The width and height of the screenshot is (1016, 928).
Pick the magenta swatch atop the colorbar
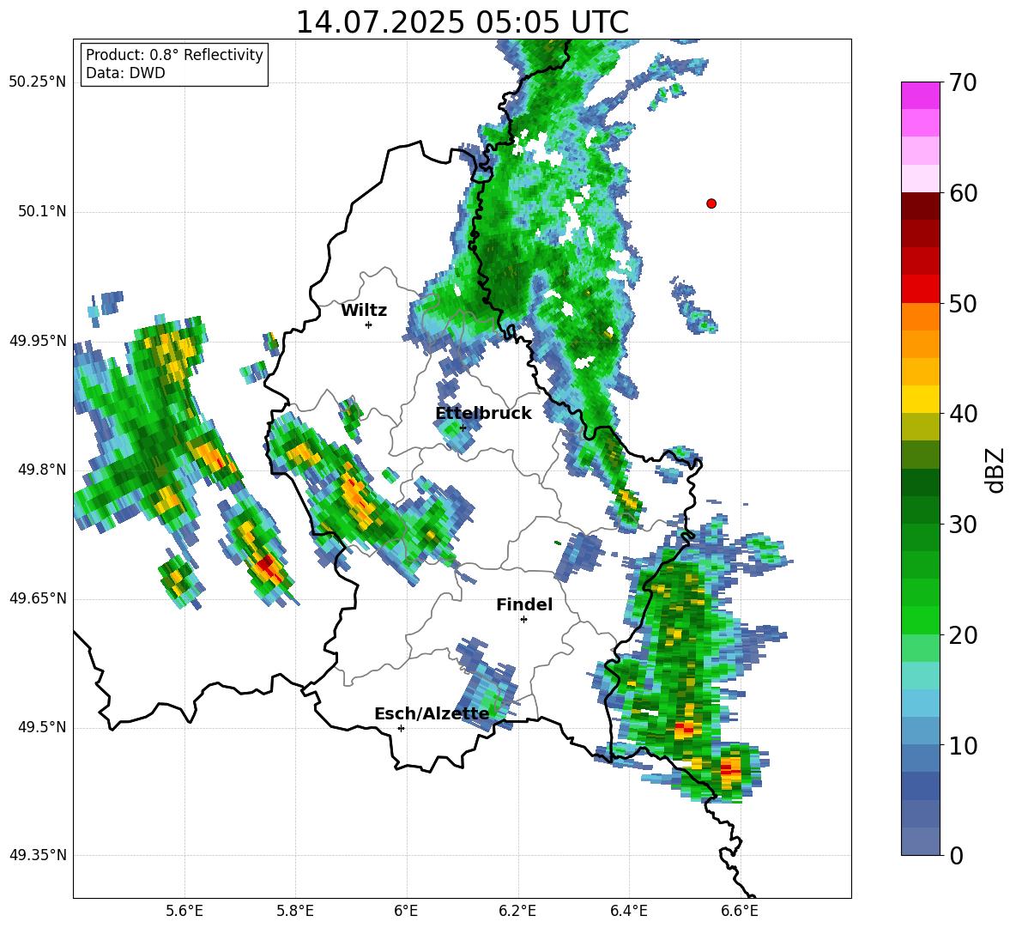pos(920,95)
